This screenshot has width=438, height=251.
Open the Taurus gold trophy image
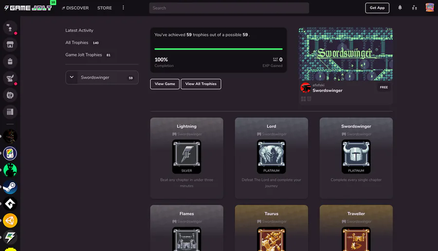[271, 239]
